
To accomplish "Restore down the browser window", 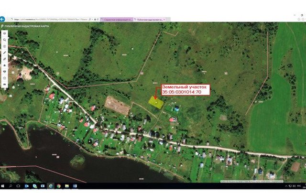I will 302,15.
